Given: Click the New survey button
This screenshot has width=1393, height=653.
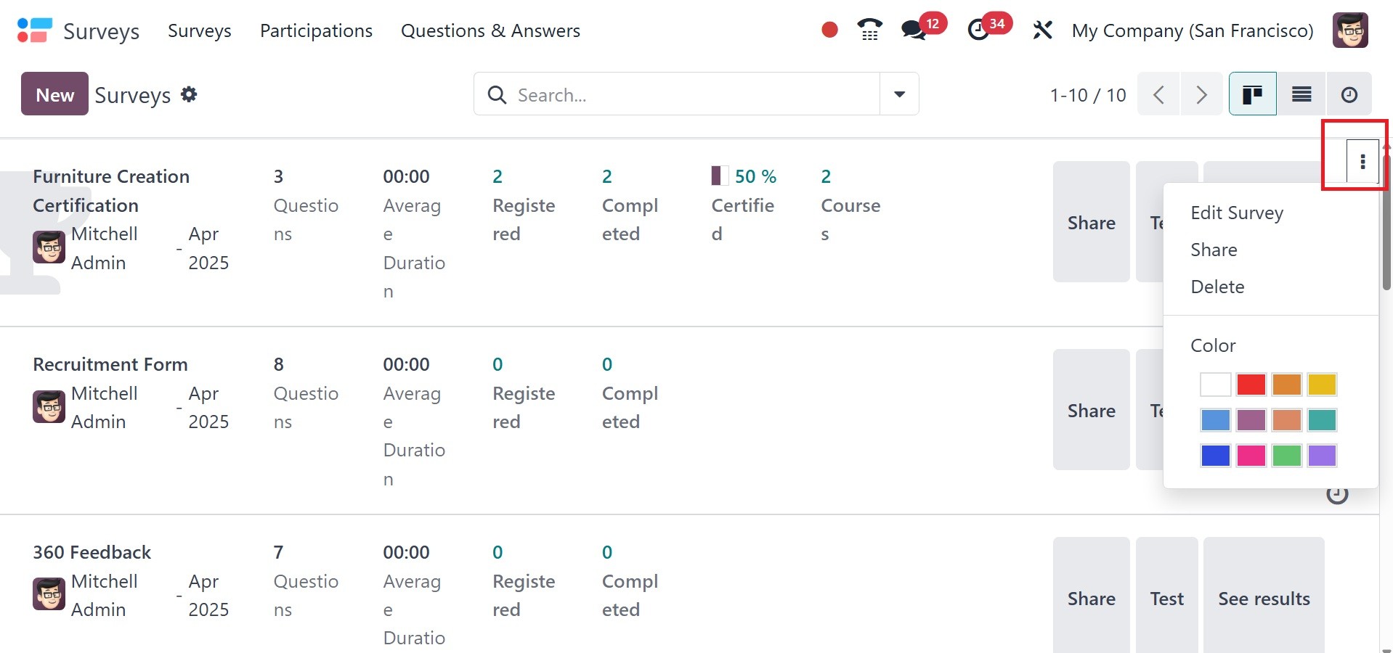Looking at the screenshot, I should [x=54, y=94].
